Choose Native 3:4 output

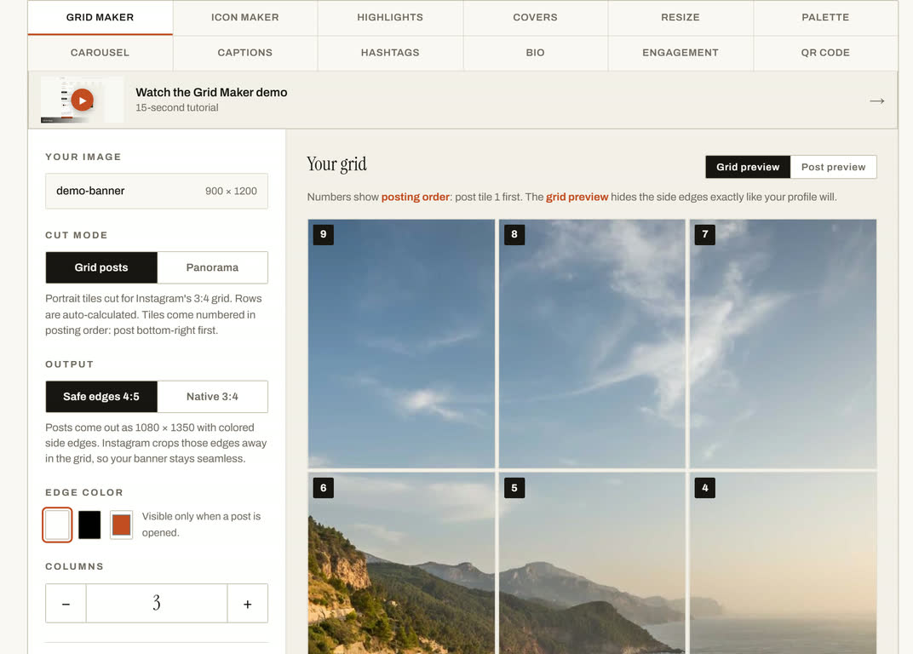(213, 397)
